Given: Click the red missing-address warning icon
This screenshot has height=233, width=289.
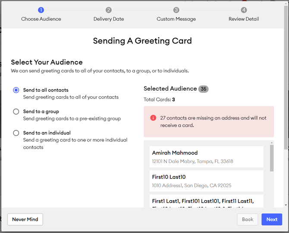Looking at the screenshot, I should (x=153, y=118).
